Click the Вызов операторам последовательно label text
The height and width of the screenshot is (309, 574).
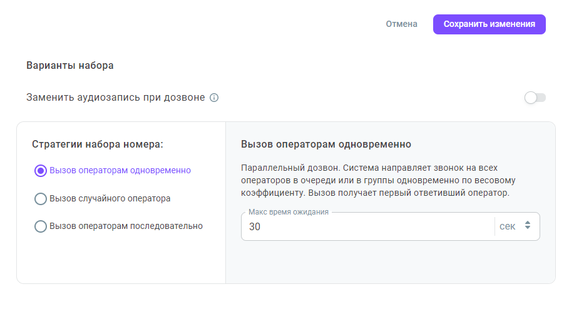point(126,226)
